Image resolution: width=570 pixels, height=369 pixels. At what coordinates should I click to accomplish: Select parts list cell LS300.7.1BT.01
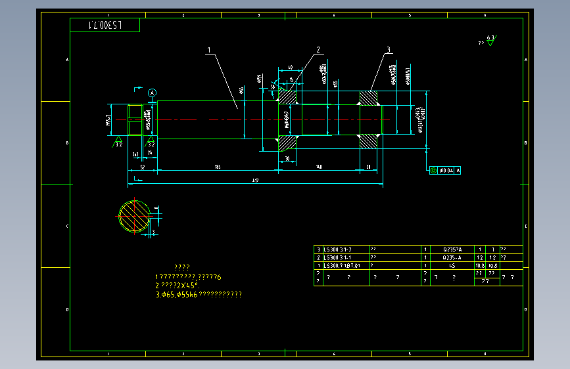click(346, 265)
